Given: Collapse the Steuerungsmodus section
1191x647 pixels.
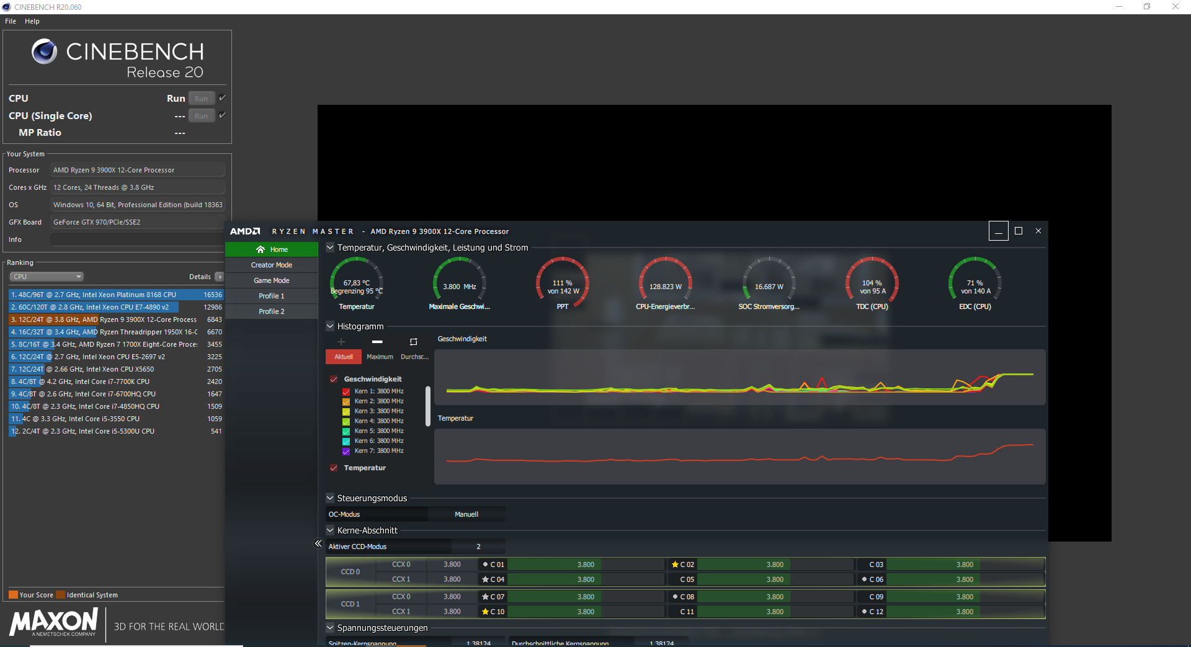Looking at the screenshot, I should [x=331, y=498].
